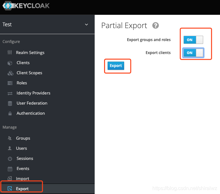The width and height of the screenshot is (220, 194).
Task: Click the Client Scopes cubes icon
Action: [10, 73]
